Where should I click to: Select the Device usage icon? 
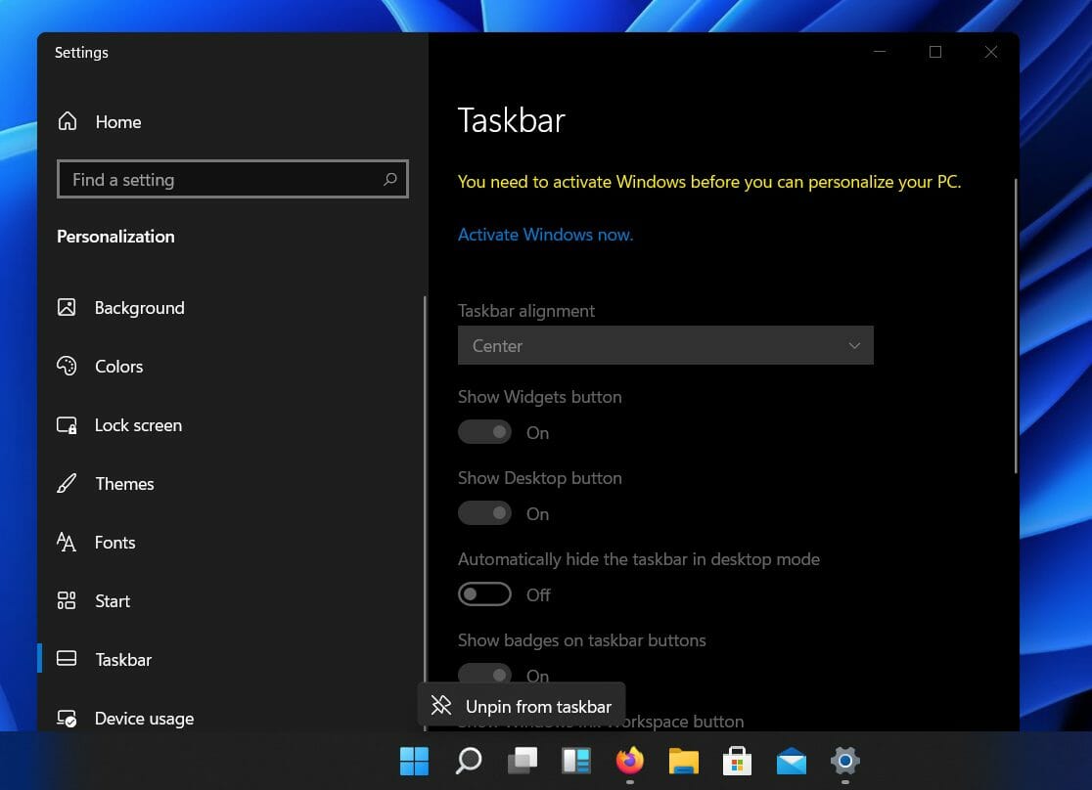coord(67,718)
